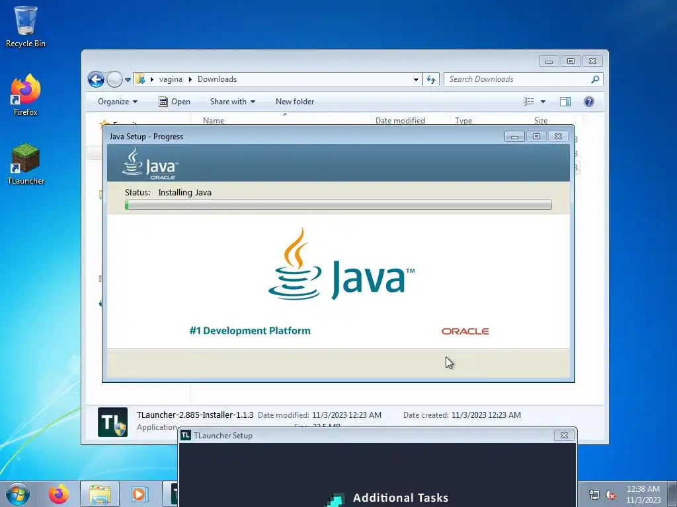The image size is (677, 507).
Task: Create a New folder
Action: (x=295, y=102)
